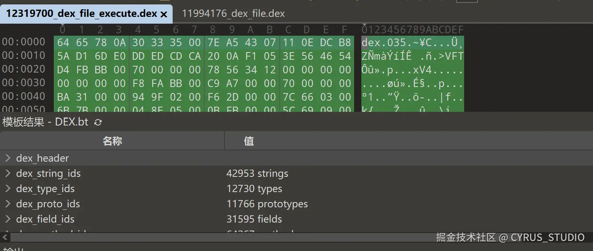This screenshot has width=593, height=251.
Task: Select the dex_string_ids row
Action: (296, 173)
